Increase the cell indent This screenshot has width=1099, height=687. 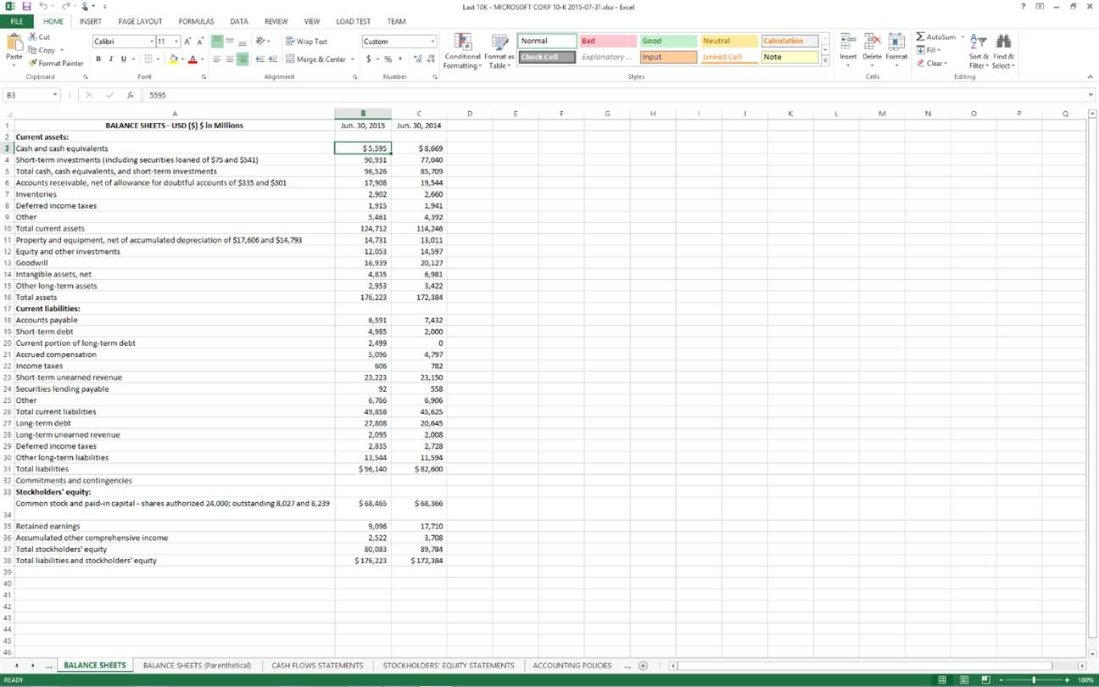click(273, 59)
